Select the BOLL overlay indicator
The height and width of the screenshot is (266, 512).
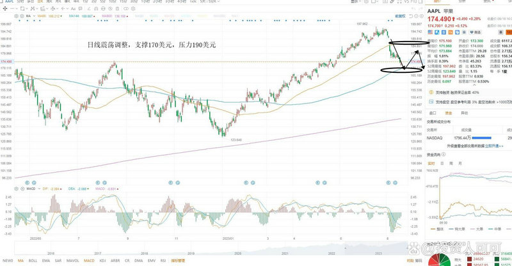tap(31, 261)
